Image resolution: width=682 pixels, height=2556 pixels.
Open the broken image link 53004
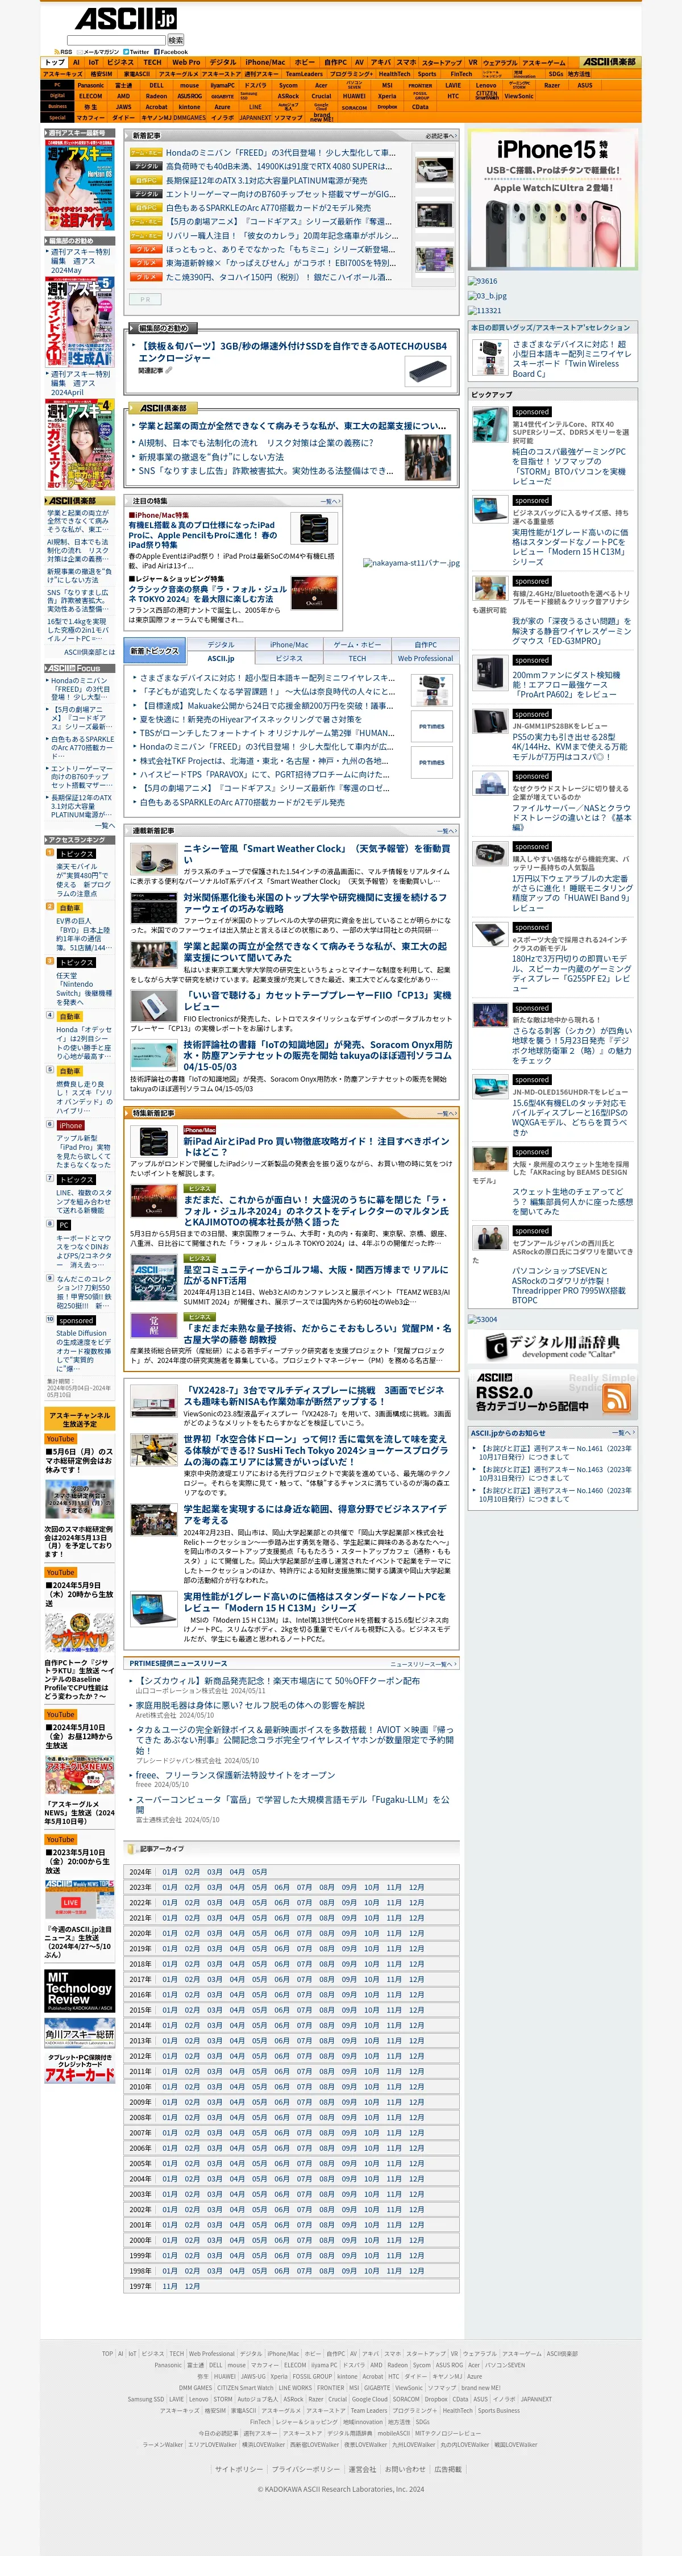(x=483, y=1320)
